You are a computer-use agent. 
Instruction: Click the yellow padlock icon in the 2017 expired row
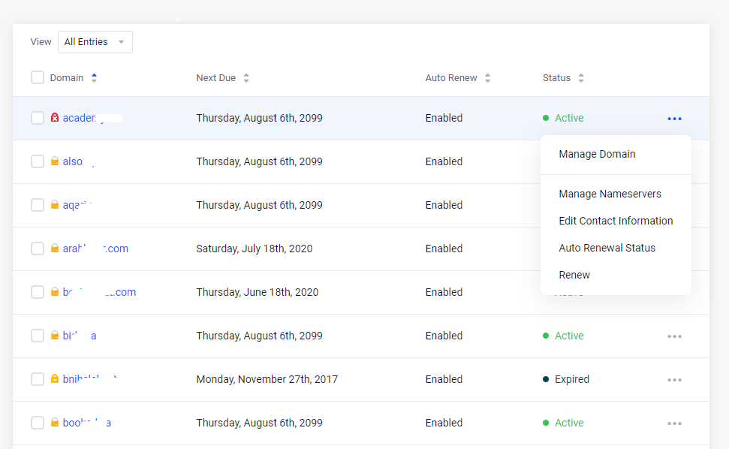(54, 379)
